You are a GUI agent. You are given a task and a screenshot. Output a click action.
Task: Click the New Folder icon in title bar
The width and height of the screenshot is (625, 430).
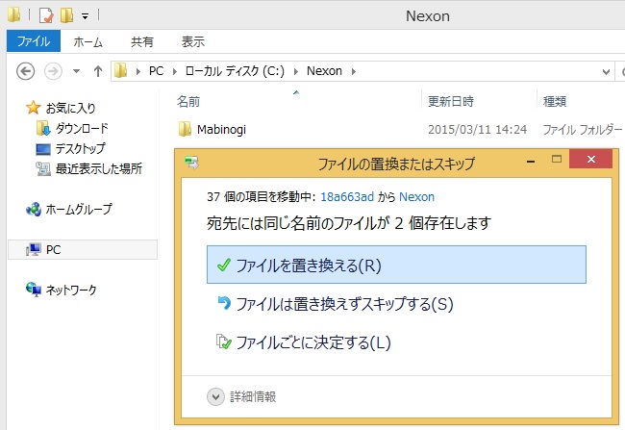[x=66, y=15]
